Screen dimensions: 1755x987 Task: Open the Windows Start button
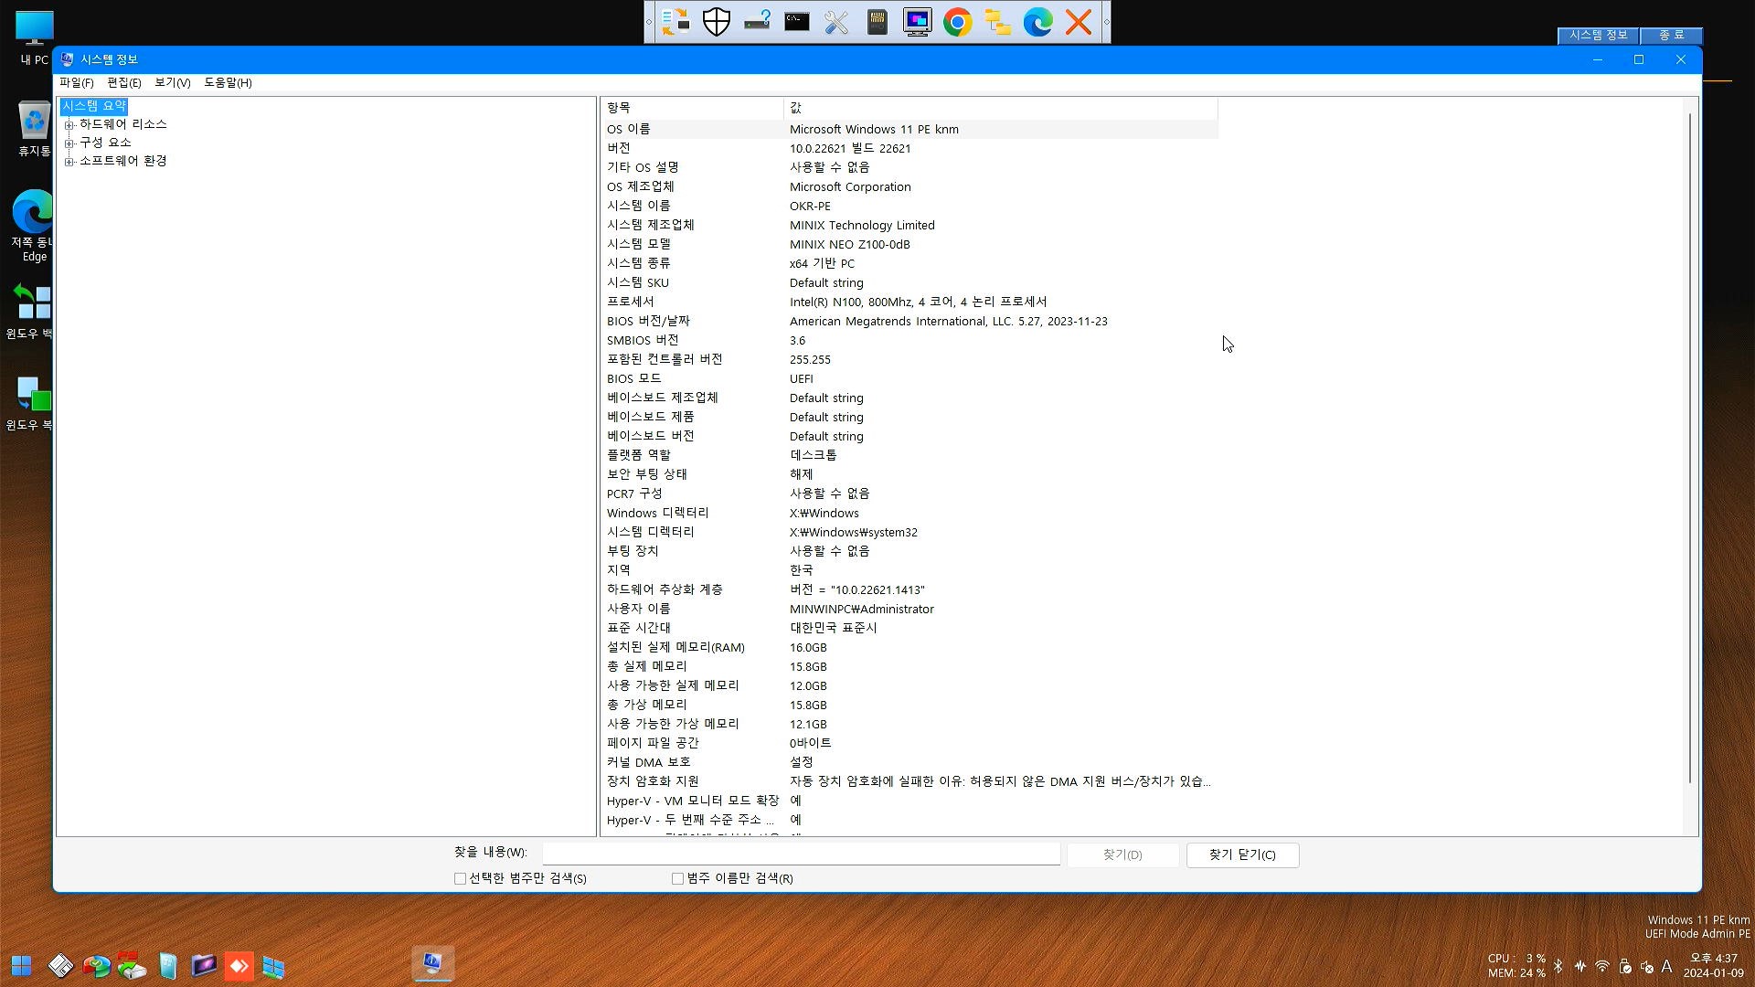(x=22, y=966)
